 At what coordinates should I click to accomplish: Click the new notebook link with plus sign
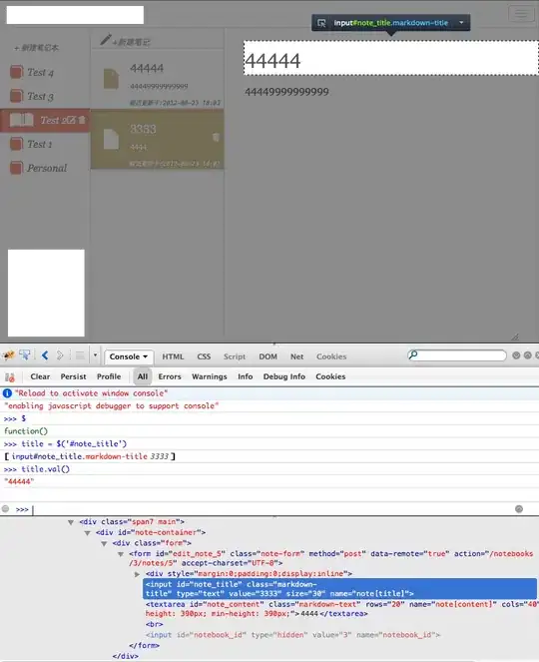36,48
